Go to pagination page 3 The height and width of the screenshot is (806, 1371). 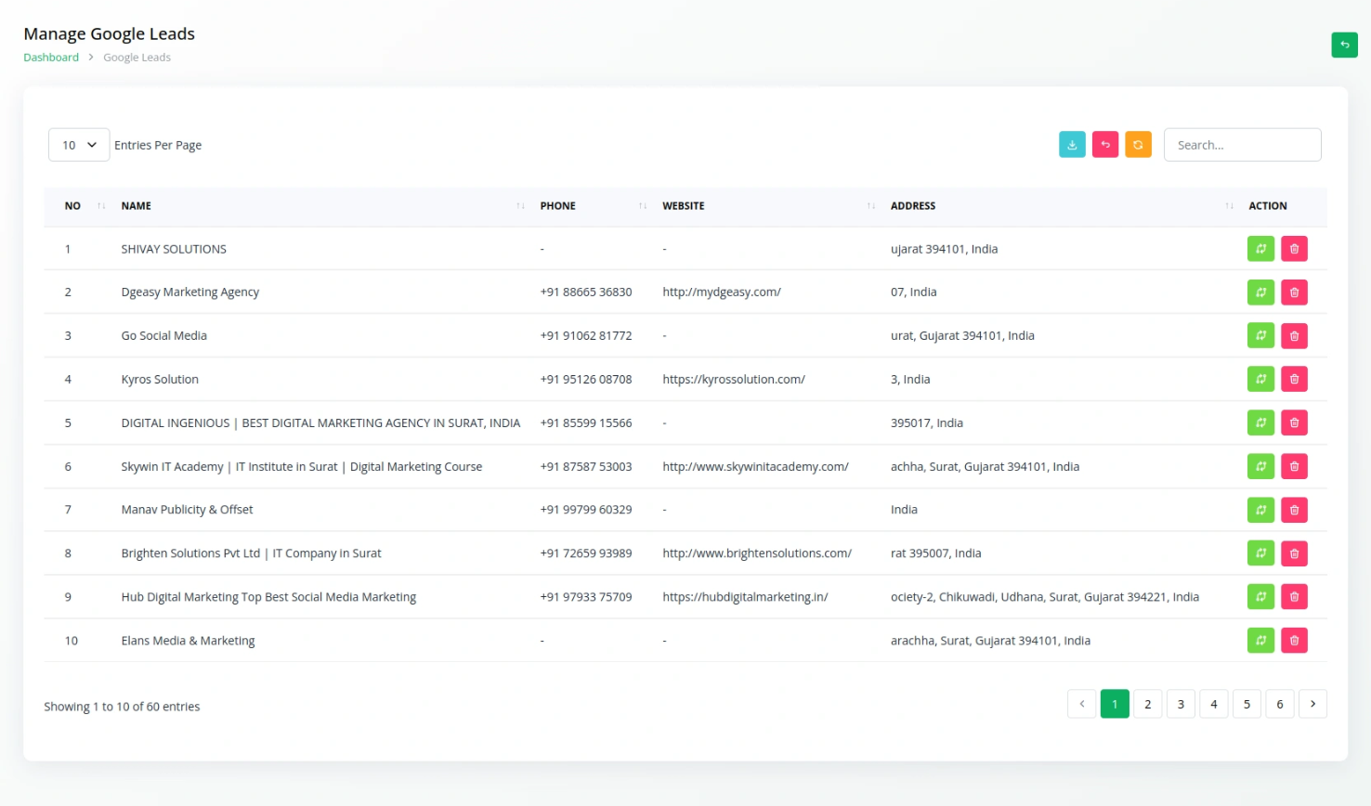(1181, 704)
